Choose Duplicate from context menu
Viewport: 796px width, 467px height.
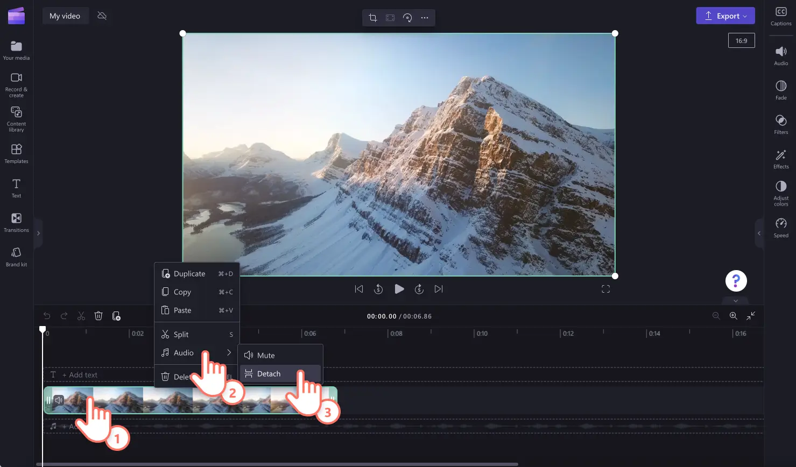197,273
